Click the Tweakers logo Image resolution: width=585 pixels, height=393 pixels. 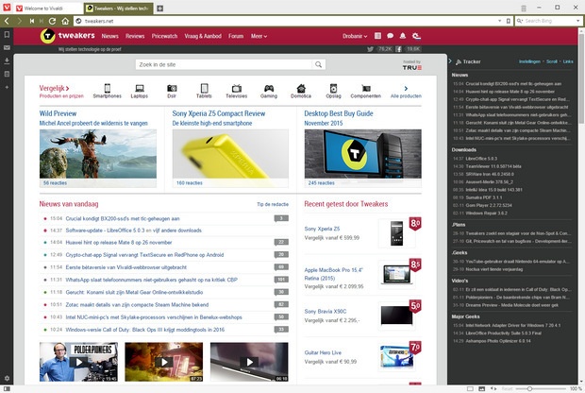(x=68, y=36)
